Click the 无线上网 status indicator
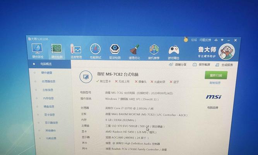258x155 pixels. (122, 81)
